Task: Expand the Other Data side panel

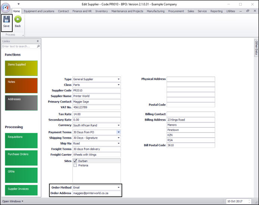Action: tap(256, 47)
